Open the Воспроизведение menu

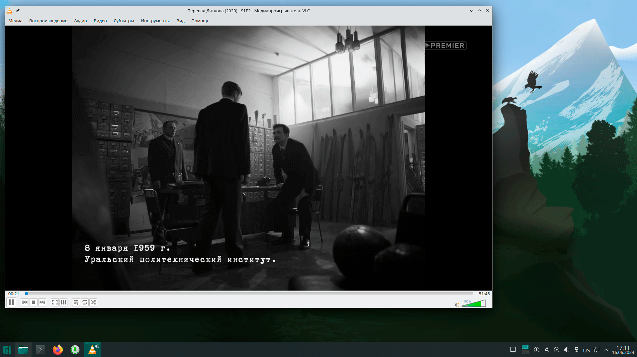48,21
